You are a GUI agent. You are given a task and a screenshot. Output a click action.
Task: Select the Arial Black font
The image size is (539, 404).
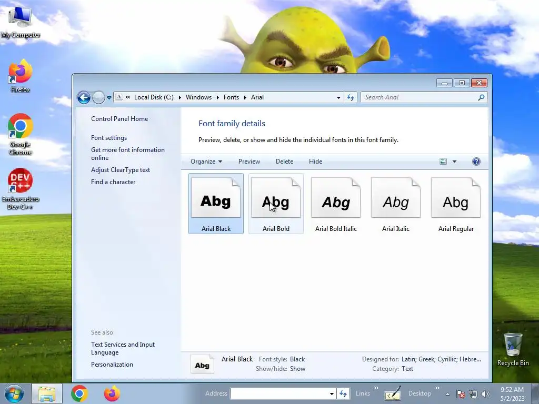216,204
